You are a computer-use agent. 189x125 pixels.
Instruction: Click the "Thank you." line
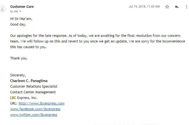[x=19, y=58]
